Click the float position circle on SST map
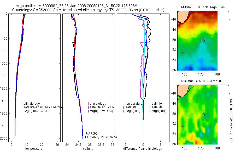 click(x=203, y=41)
